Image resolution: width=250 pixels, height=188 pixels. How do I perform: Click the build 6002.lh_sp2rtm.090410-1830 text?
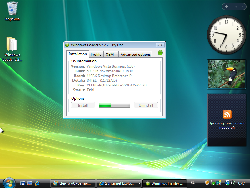click(x=110, y=71)
